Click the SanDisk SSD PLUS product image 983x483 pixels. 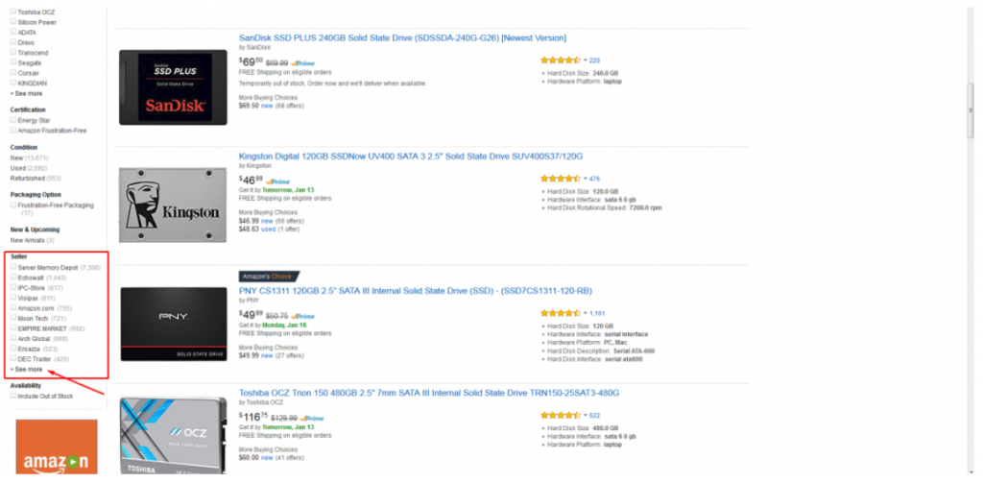pos(173,86)
